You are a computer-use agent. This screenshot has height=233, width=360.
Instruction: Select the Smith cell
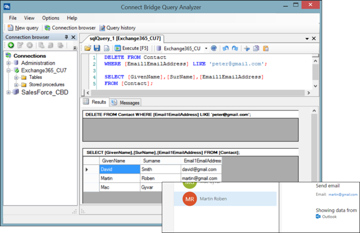point(160,169)
